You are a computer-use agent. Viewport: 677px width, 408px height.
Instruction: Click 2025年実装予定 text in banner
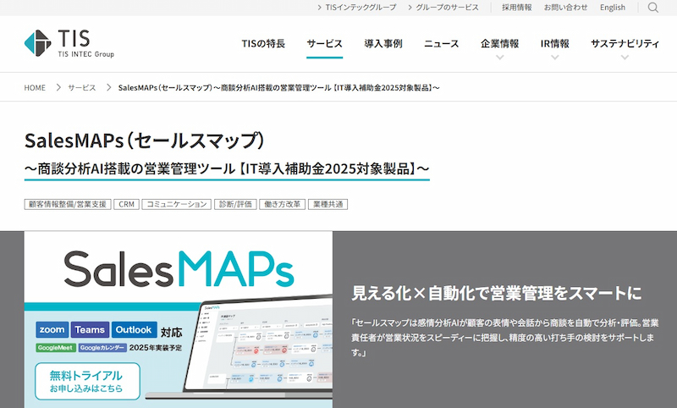tap(156, 348)
